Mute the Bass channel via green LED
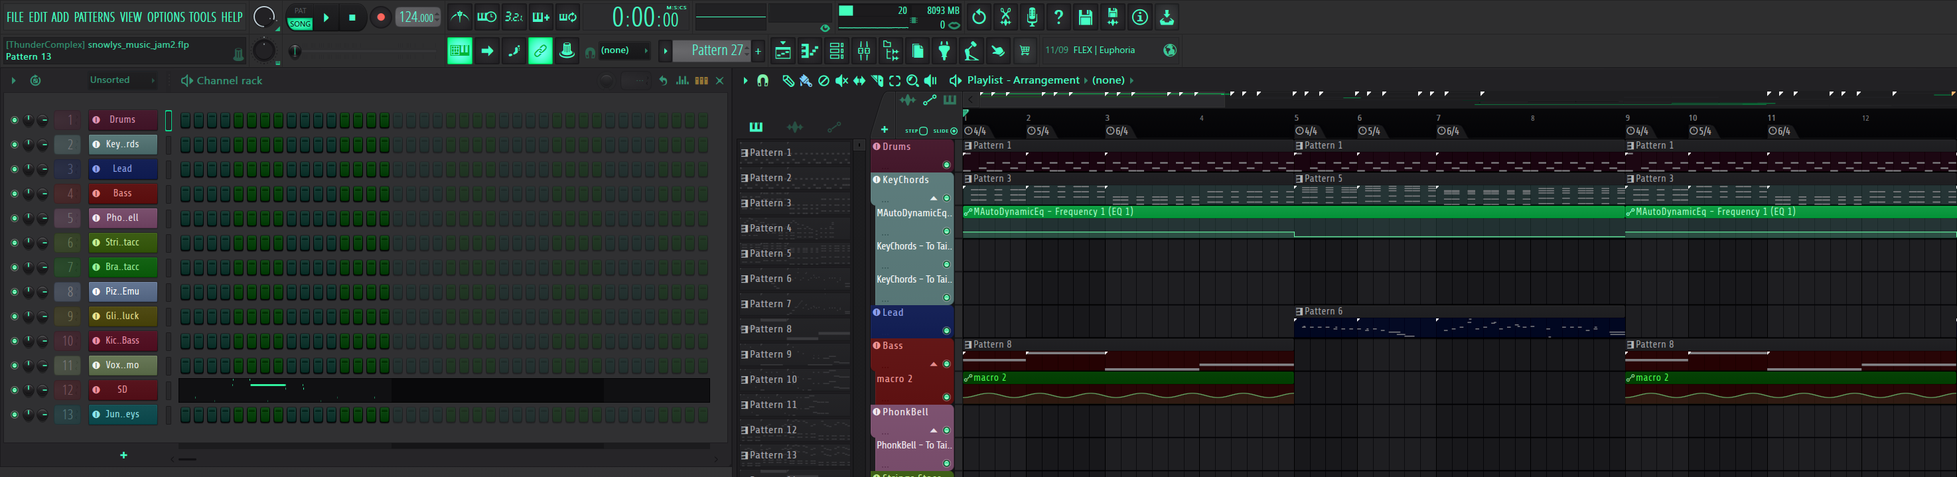Screen dimensions: 1957x477 [x=14, y=194]
